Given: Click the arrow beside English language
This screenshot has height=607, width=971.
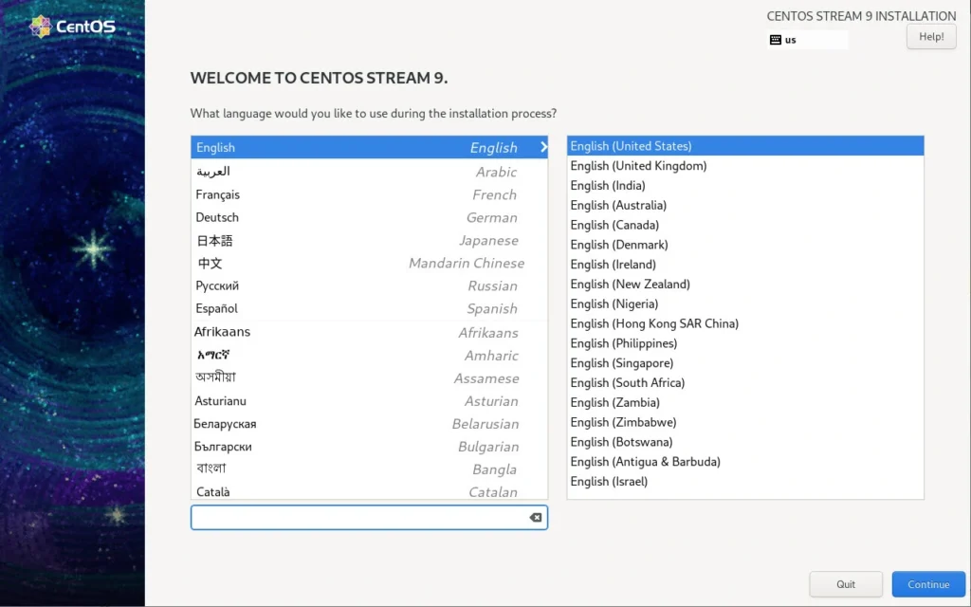Looking at the screenshot, I should point(543,147).
